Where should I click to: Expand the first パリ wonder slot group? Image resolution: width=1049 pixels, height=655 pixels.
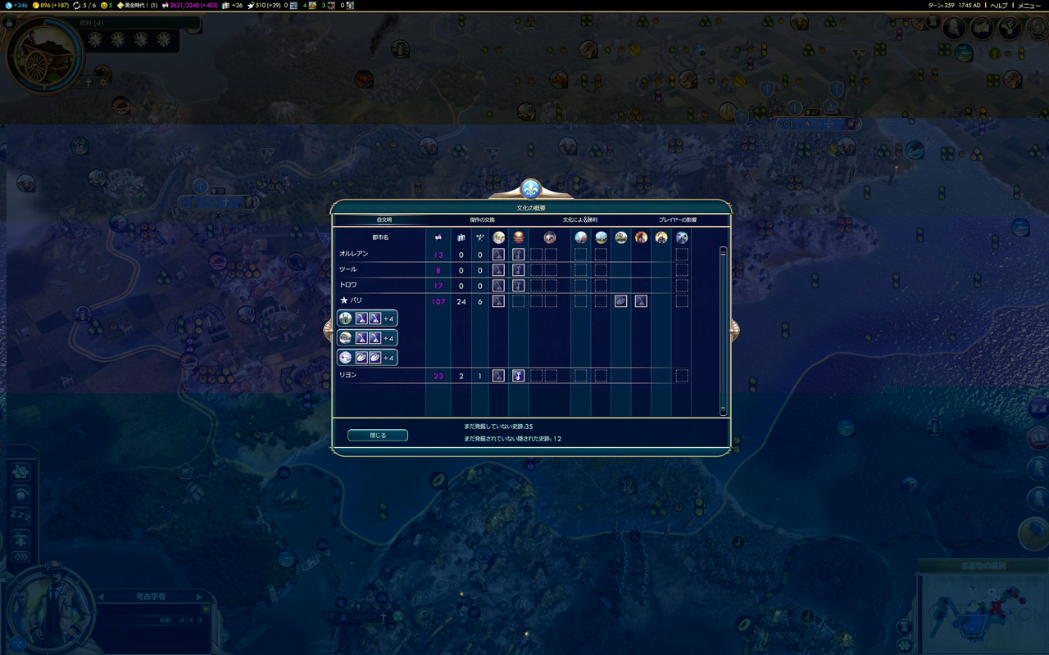tap(367, 318)
